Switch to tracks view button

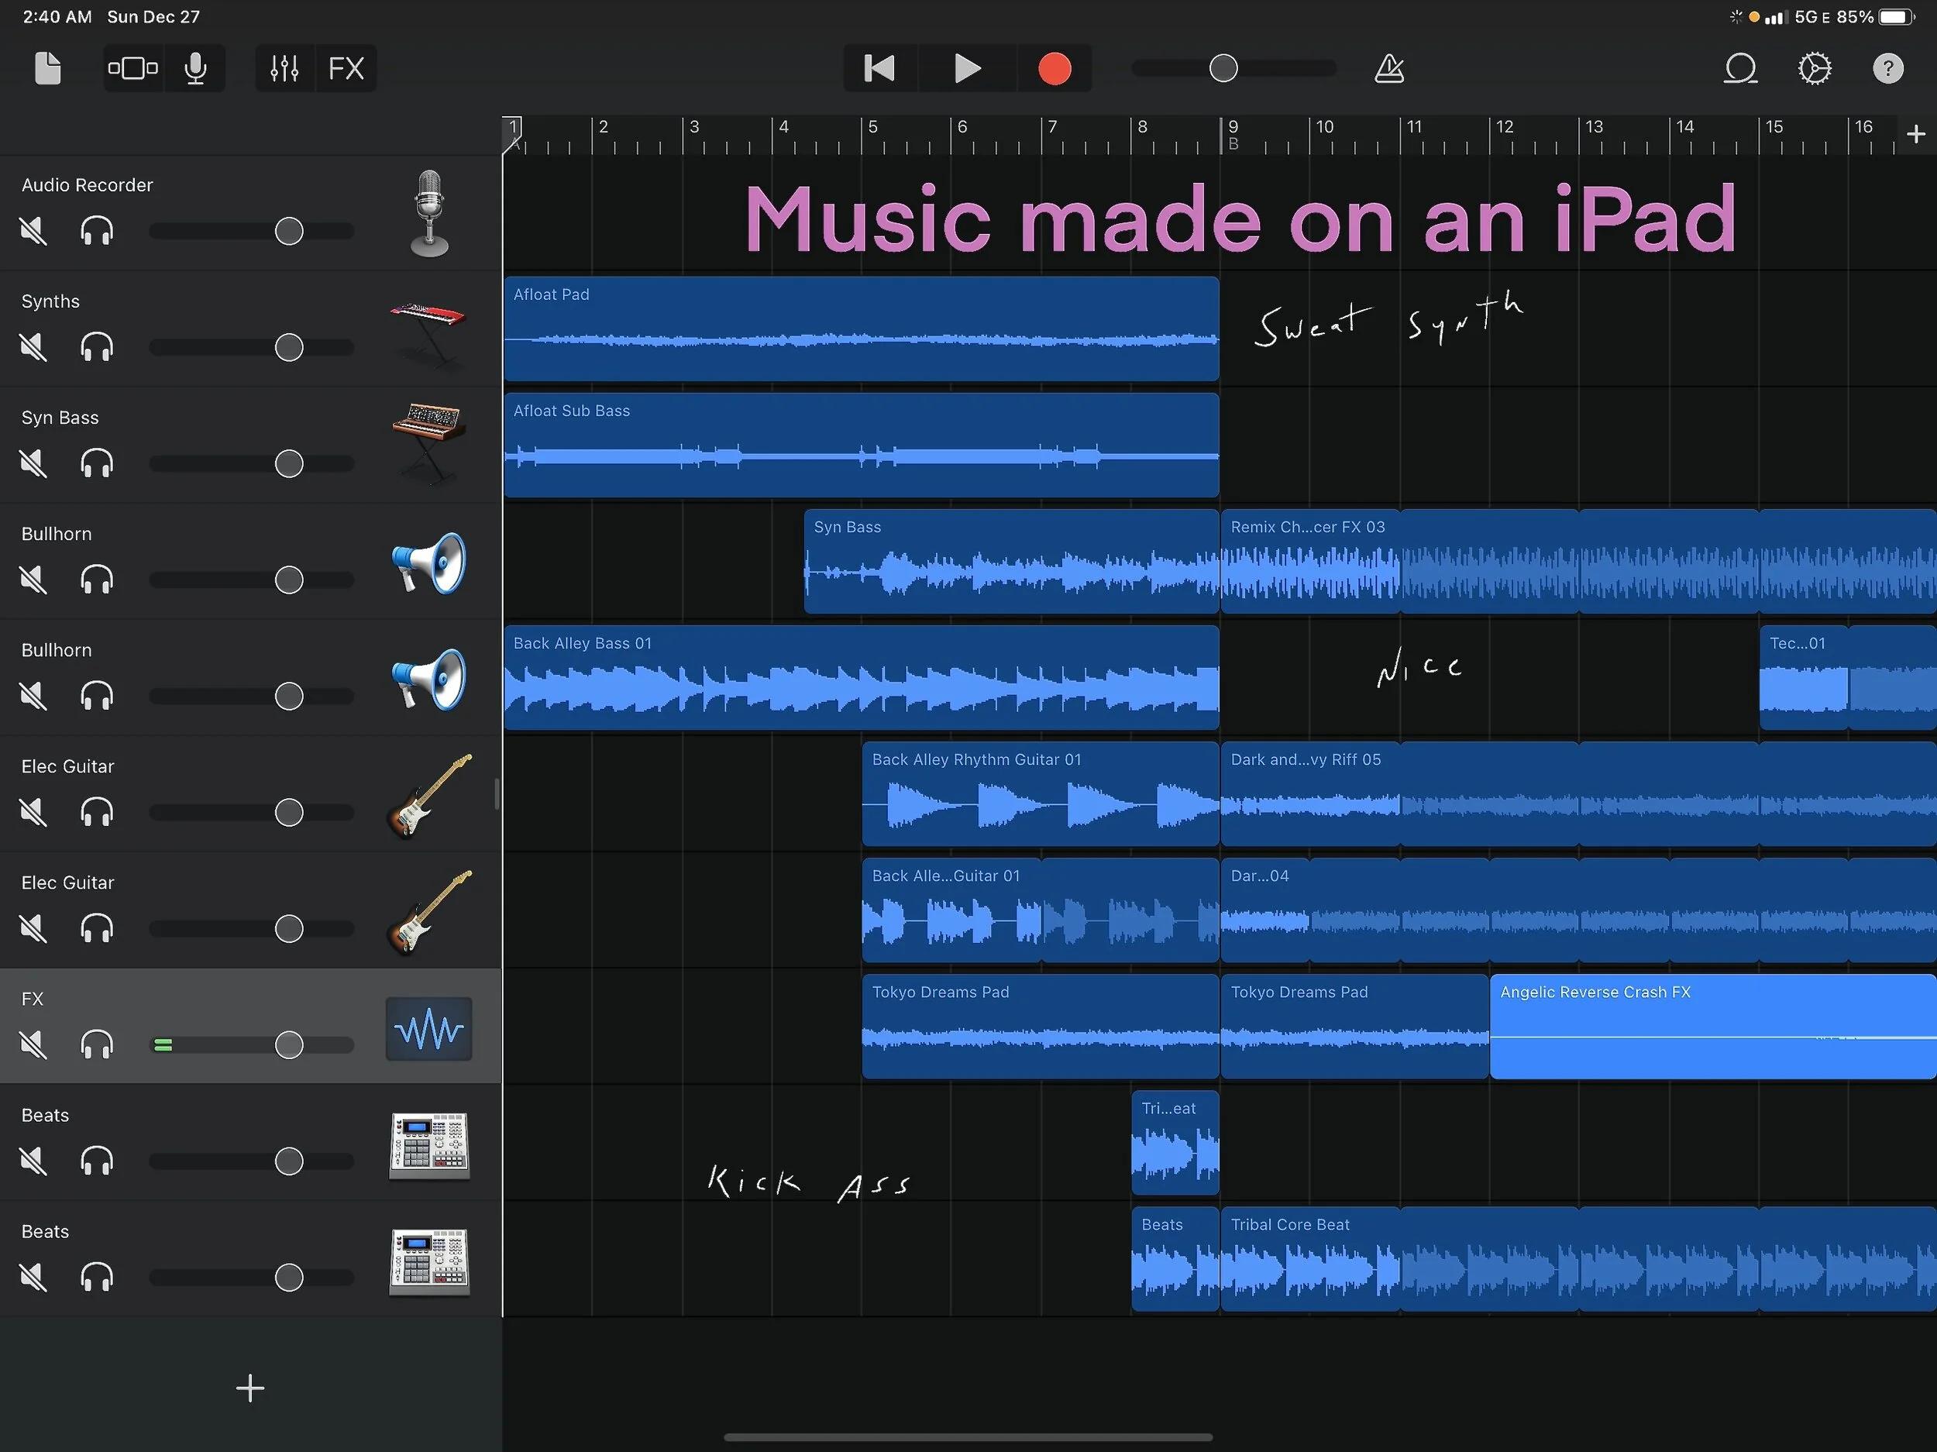pyautogui.click(x=133, y=68)
